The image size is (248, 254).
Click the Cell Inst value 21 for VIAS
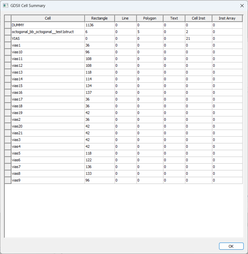pyautogui.click(x=189, y=38)
